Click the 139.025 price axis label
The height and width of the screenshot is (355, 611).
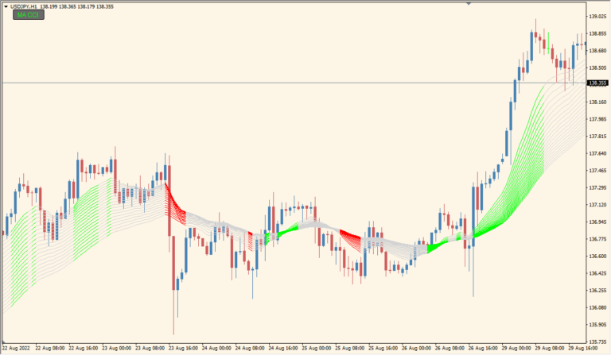click(x=597, y=16)
